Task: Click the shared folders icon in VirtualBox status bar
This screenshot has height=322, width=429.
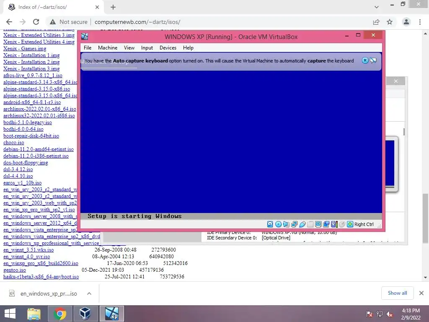Action: (x=310, y=224)
